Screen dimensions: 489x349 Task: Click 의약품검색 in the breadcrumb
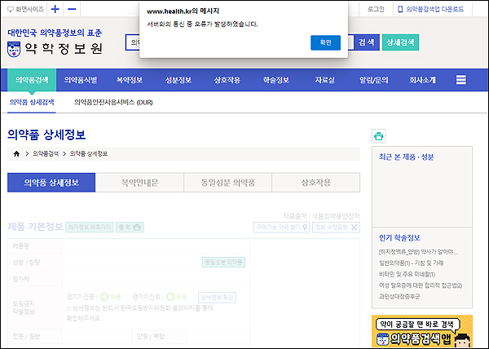46,153
